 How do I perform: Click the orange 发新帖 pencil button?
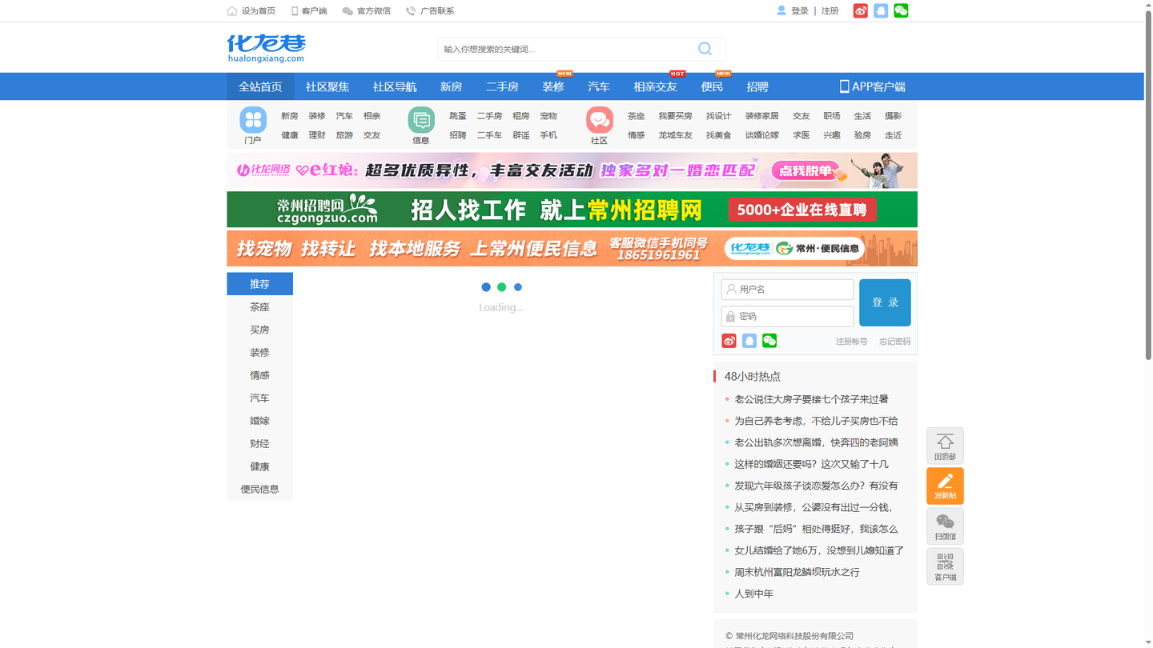tap(945, 486)
